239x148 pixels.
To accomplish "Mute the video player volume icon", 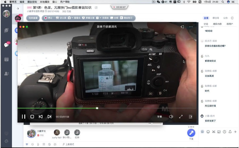I will coord(171,117).
